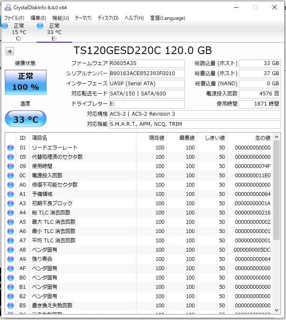Click status circle for ID AF row

point(11,268)
